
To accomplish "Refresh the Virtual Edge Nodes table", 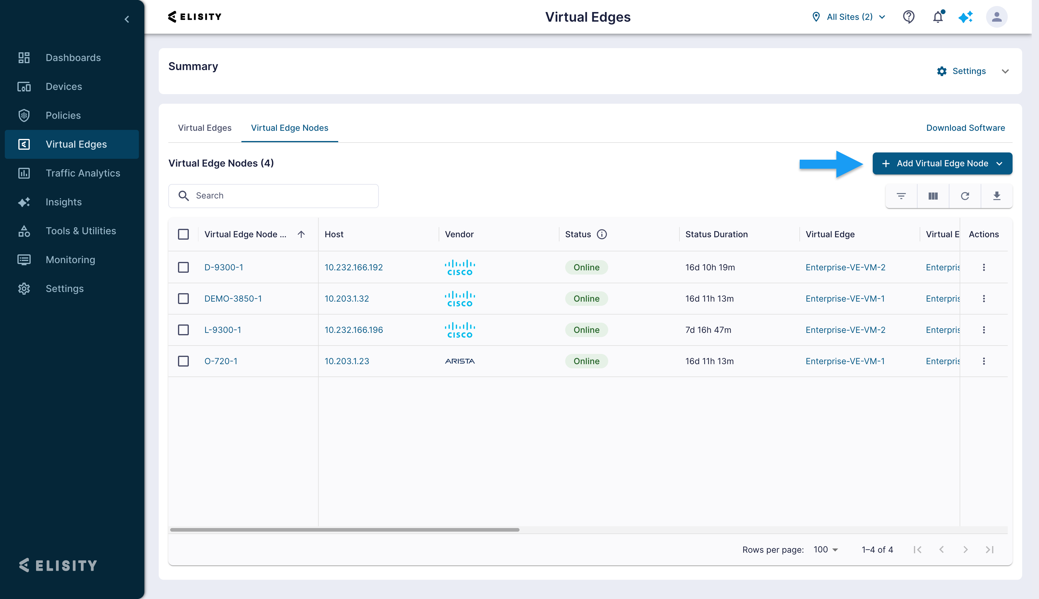I will click(964, 196).
